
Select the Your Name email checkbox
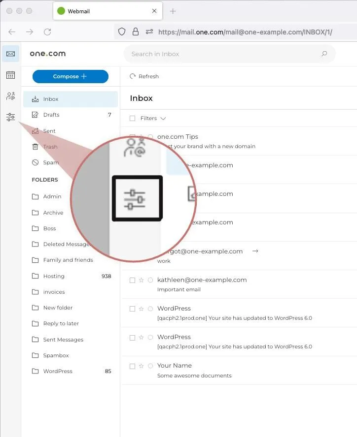pos(133,366)
